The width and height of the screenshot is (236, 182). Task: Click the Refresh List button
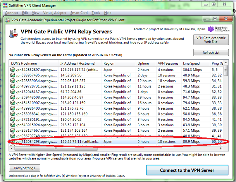pos(211,53)
